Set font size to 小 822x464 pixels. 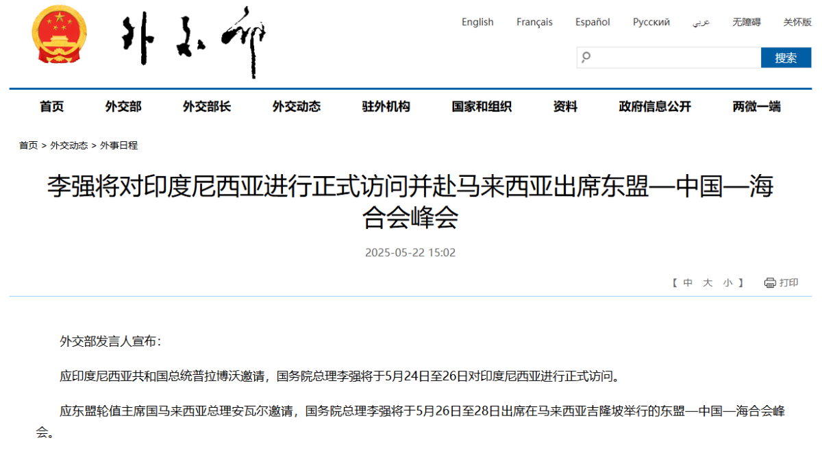[727, 282]
